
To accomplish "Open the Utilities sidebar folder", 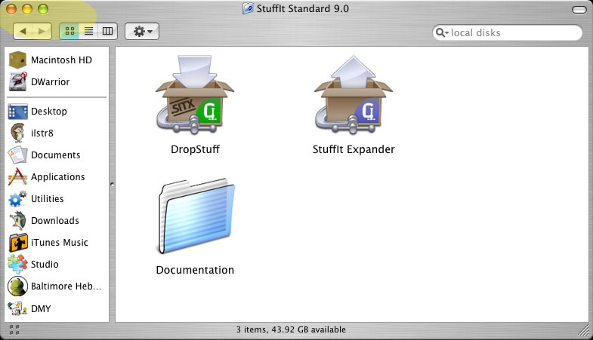I will 45,199.
